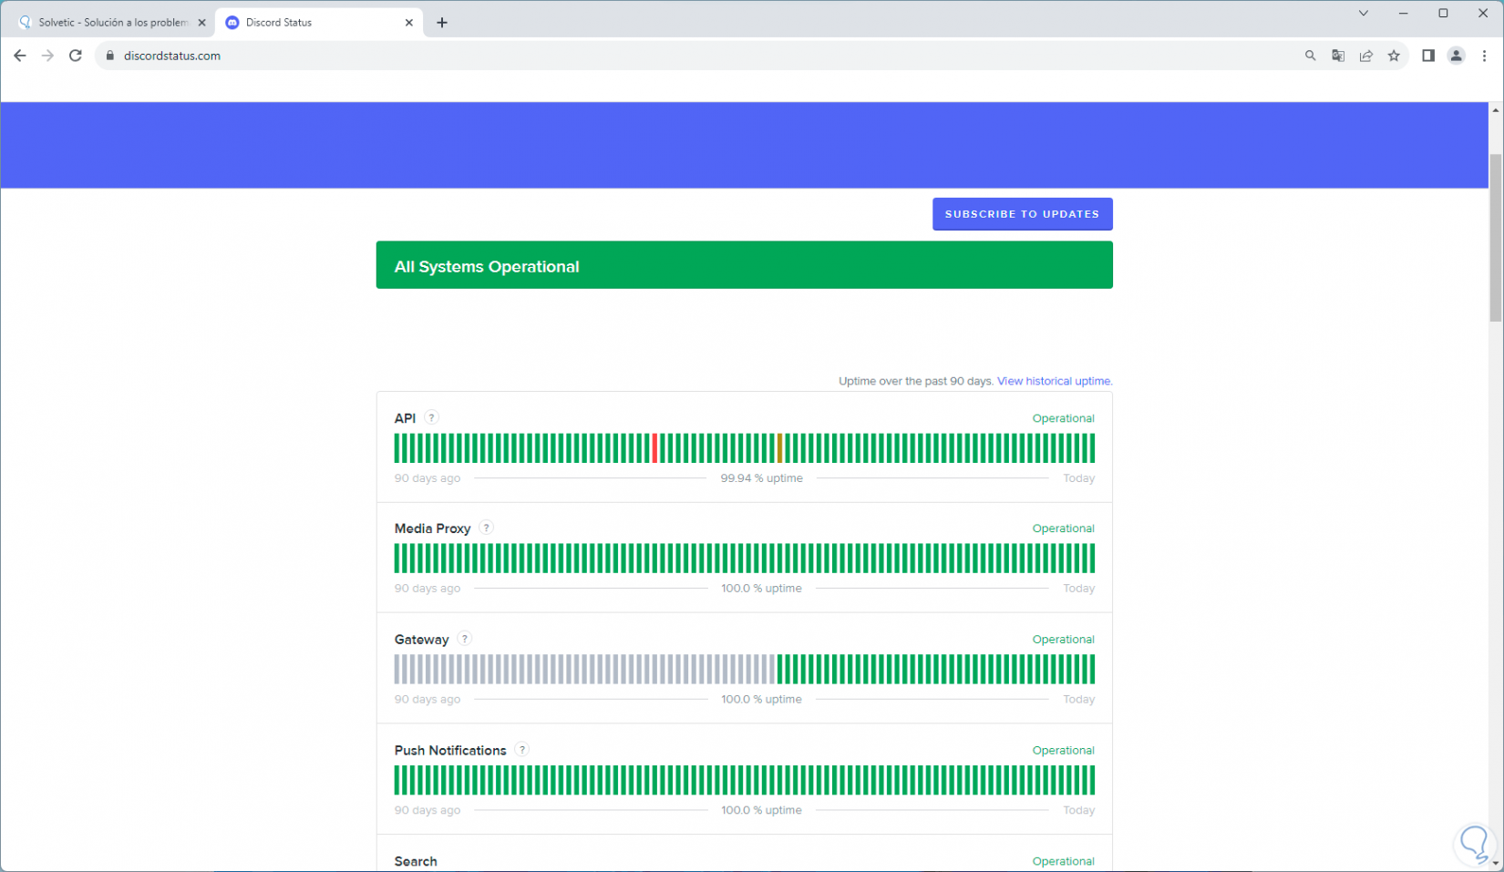The image size is (1504, 872).
Task: Click the API 90 days ago label
Action: tap(428, 478)
